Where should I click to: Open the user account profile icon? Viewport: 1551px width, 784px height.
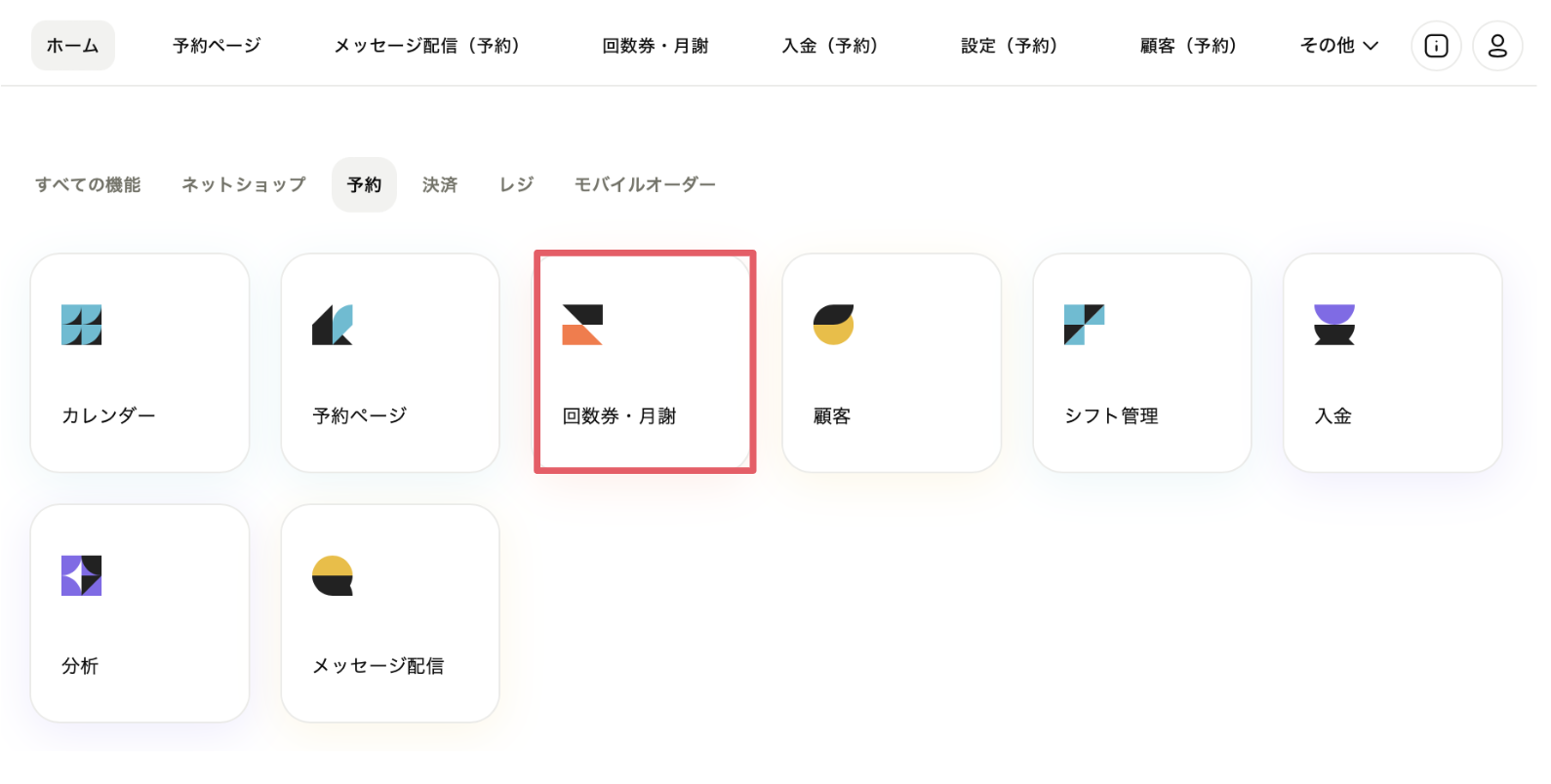point(1497,46)
